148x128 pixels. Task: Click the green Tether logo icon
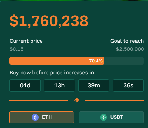(104, 117)
